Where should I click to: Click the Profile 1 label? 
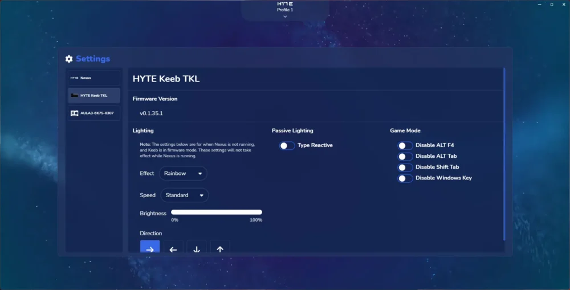pyautogui.click(x=285, y=10)
